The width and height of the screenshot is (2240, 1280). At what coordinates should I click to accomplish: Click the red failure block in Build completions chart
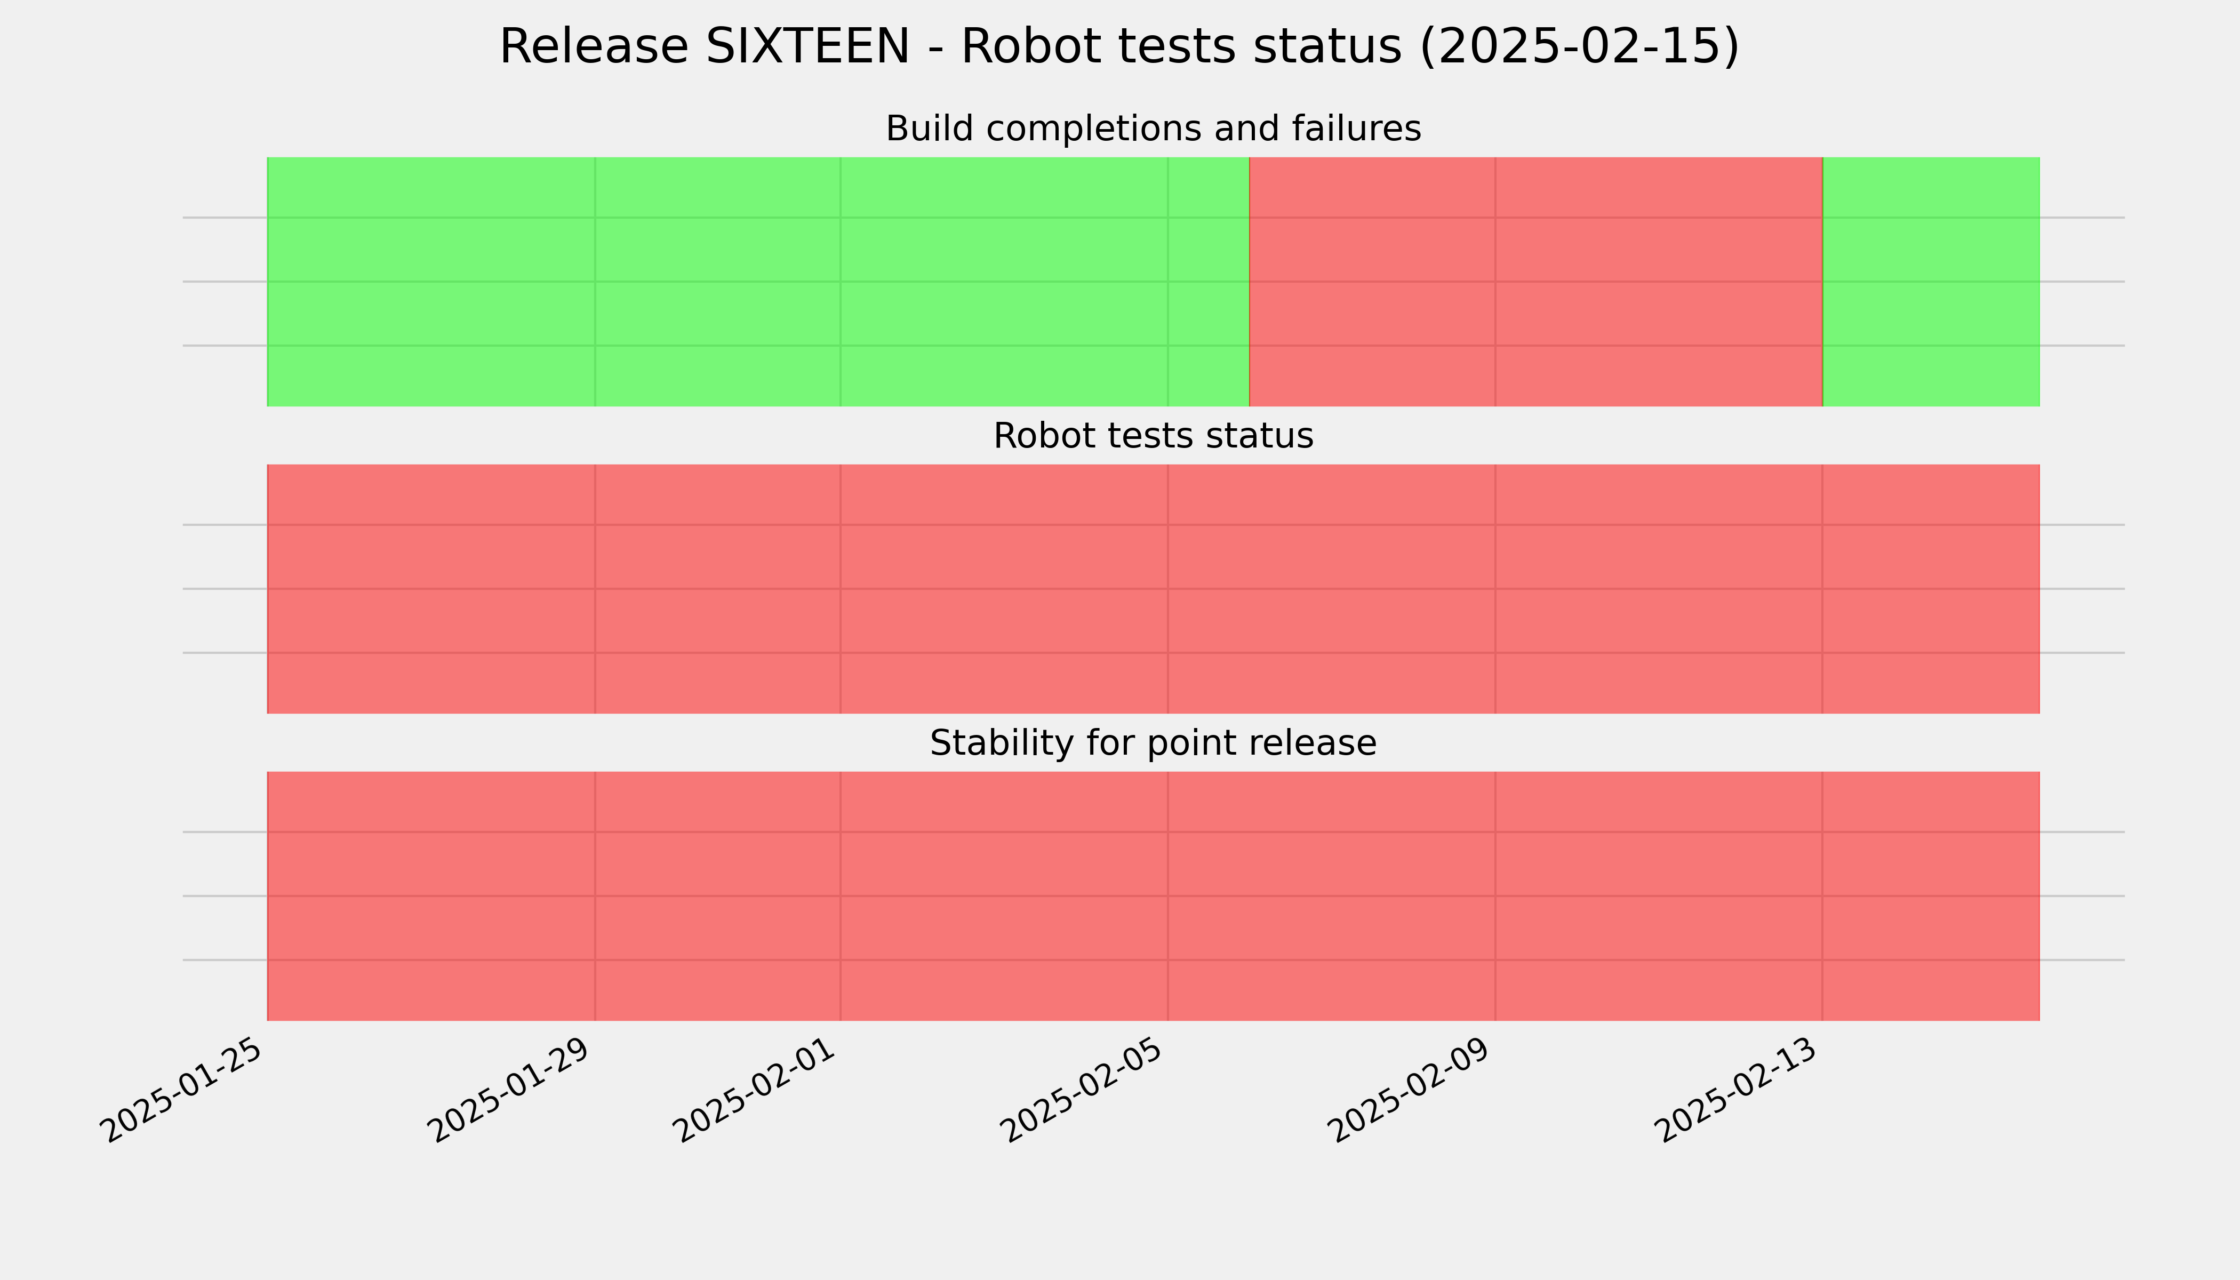pyautogui.click(x=1536, y=281)
